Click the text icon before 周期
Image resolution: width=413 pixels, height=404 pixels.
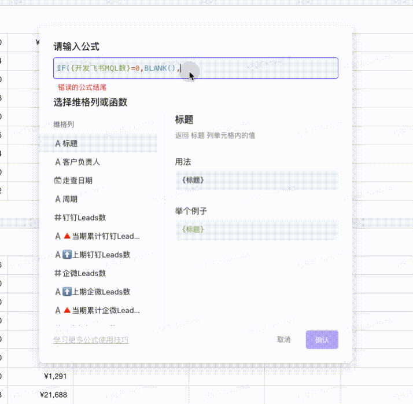[57, 199]
